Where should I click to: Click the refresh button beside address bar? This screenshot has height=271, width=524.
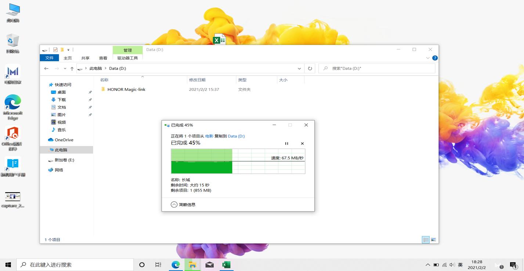(310, 69)
